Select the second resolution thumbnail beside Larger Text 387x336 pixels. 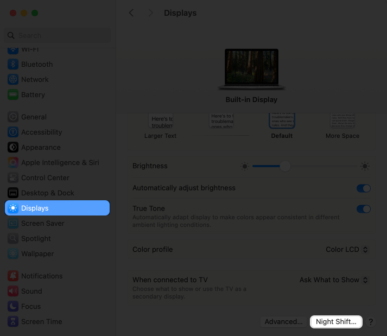click(221, 121)
